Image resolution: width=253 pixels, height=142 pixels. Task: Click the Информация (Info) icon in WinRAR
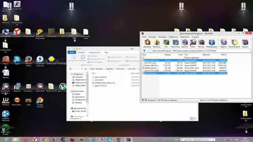pyautogui.click(x=212, y=43)
